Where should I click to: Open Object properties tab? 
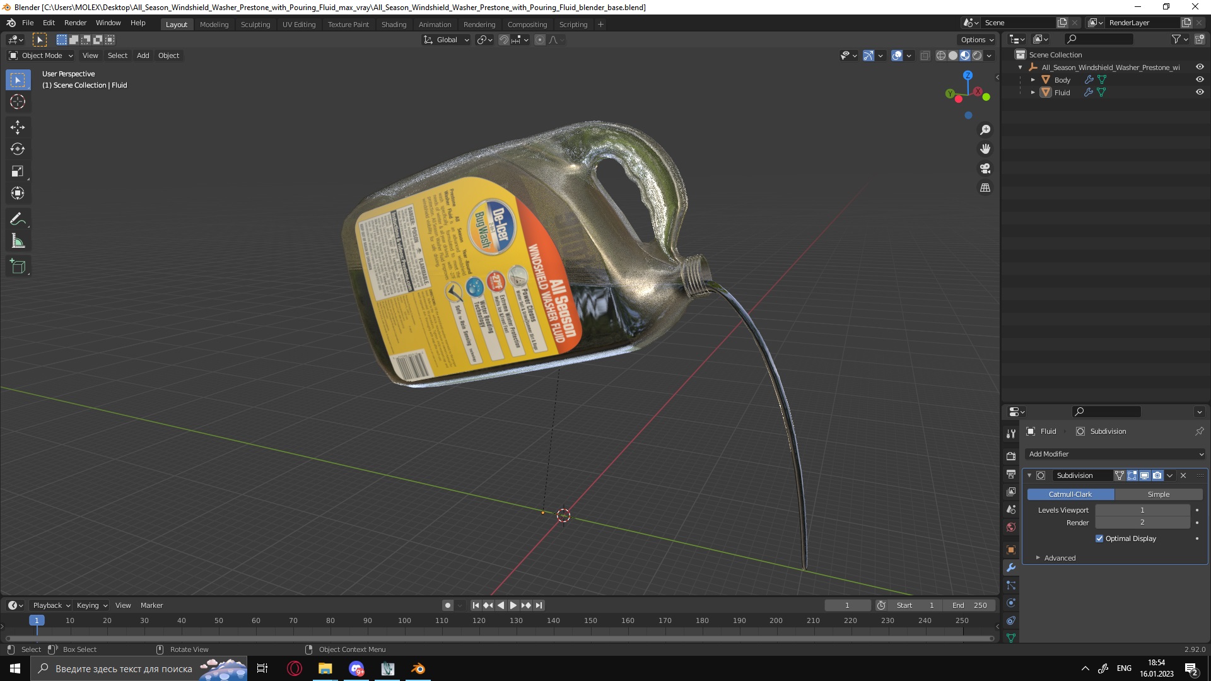tap(1011, 550)
